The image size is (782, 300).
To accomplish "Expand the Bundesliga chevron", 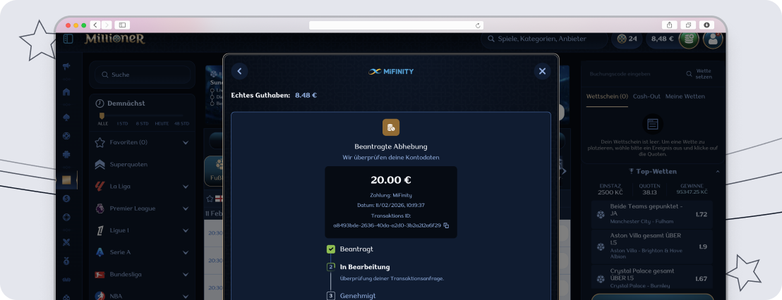I will (x=186, y=274).
